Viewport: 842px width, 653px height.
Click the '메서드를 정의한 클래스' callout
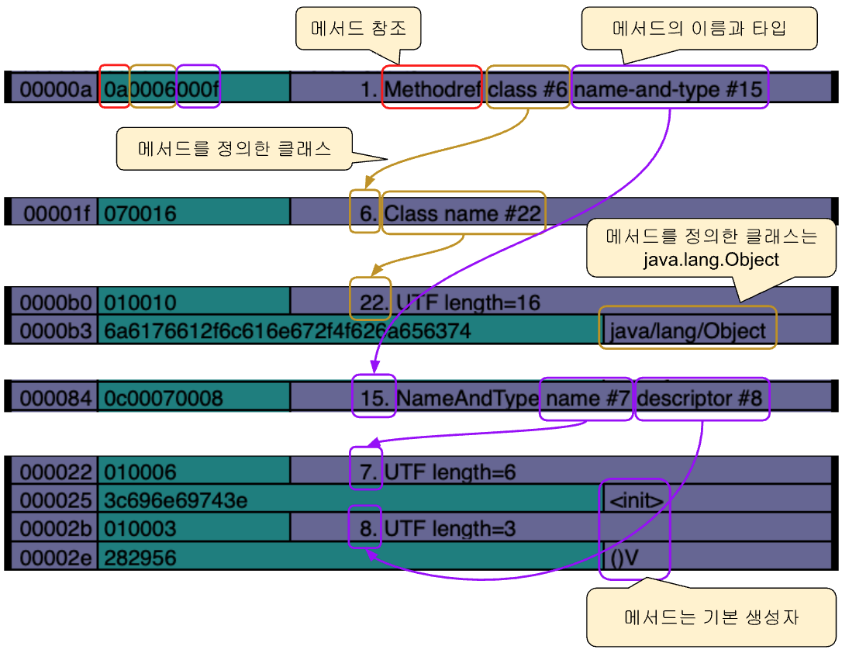coord(235,149)
